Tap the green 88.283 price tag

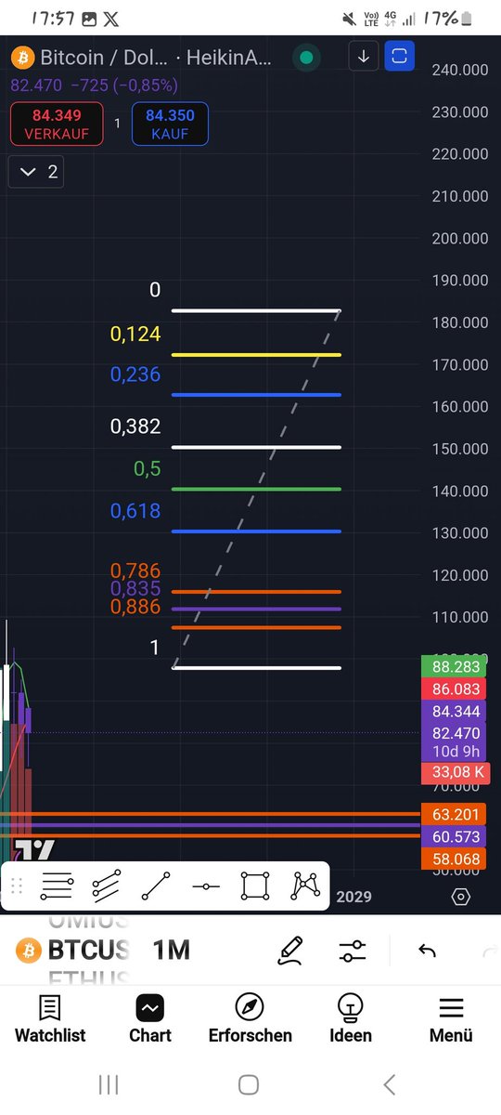454,667
